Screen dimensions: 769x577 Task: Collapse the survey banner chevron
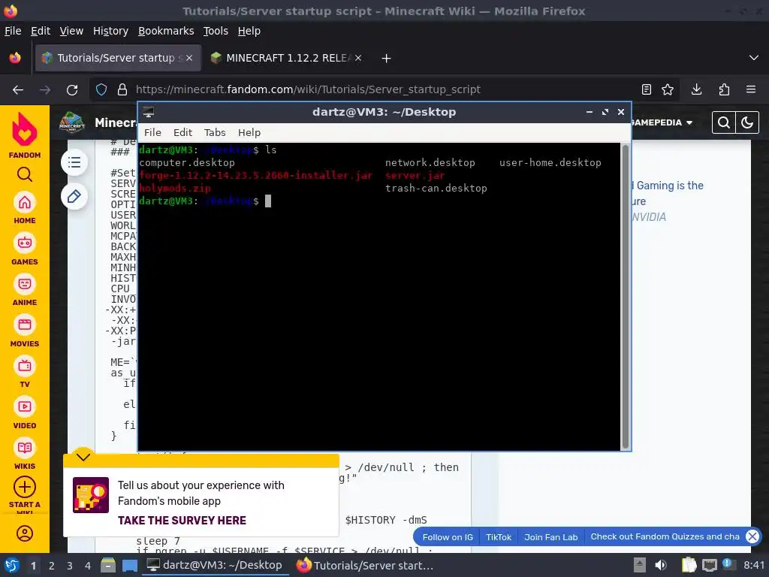pyautogui.click(x=83, y=458)
